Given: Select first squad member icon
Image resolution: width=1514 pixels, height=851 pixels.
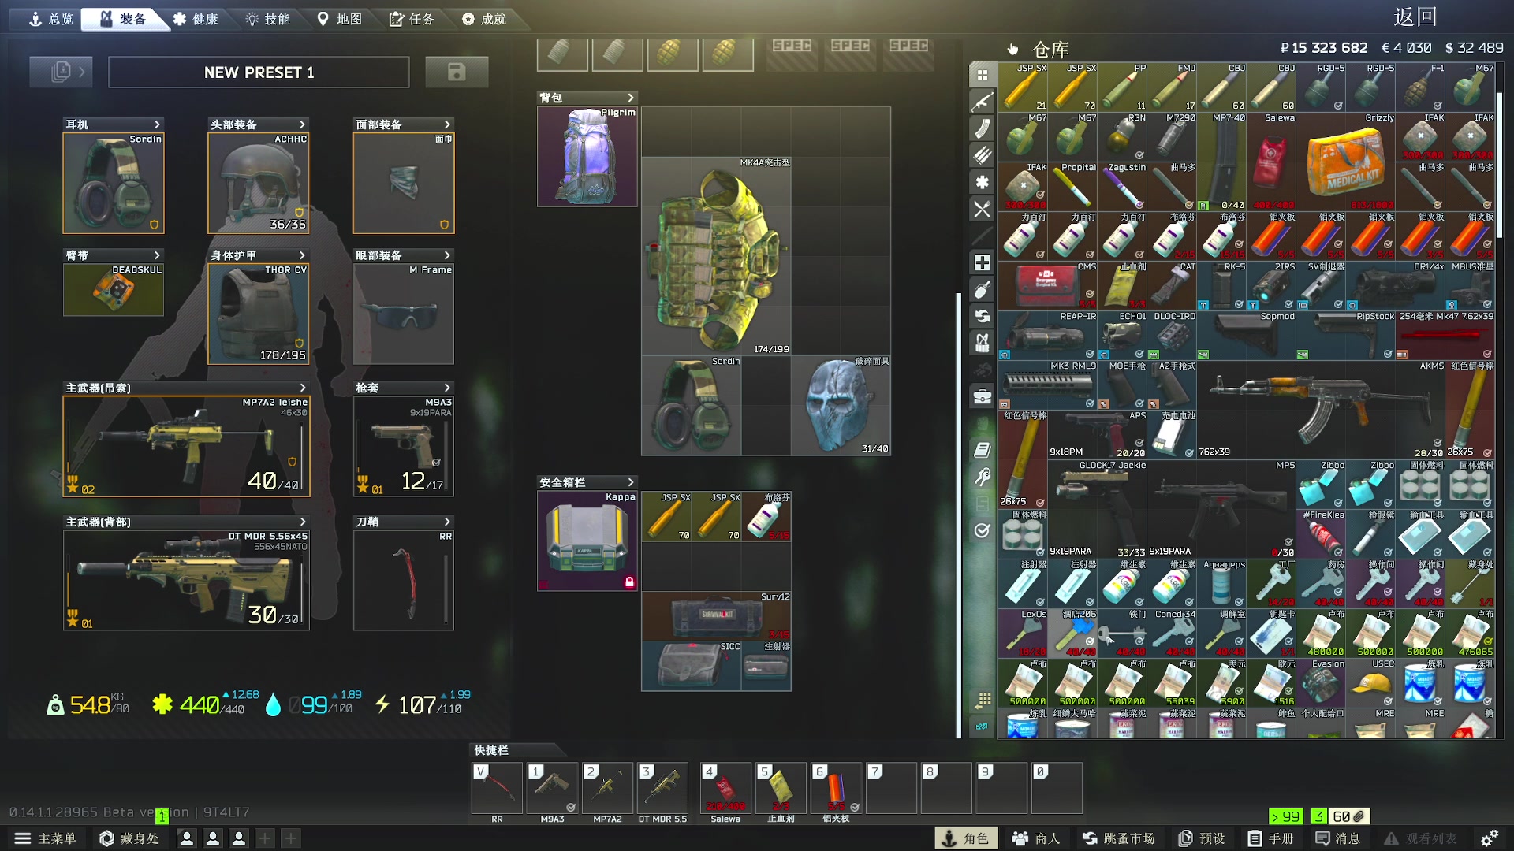Looking at the screenshot, I should (187, 838).
